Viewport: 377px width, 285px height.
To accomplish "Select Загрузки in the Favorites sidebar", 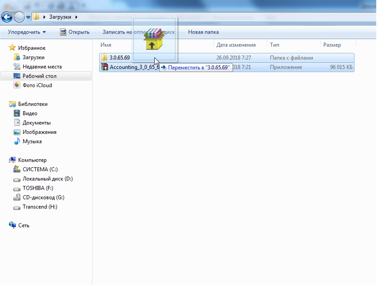I will pos(33,57).
